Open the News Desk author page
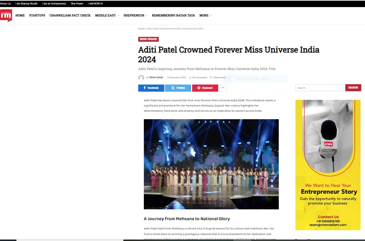365x241 pixels. pos(156,77)
